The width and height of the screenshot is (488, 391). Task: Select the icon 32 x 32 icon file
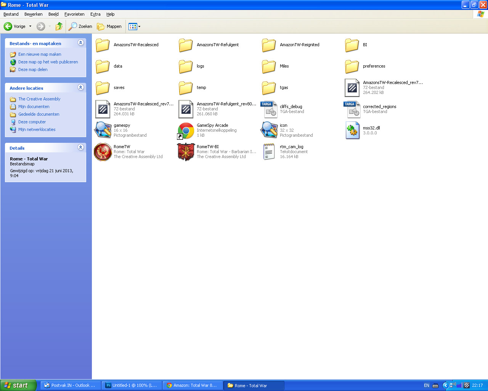[269, 130]
